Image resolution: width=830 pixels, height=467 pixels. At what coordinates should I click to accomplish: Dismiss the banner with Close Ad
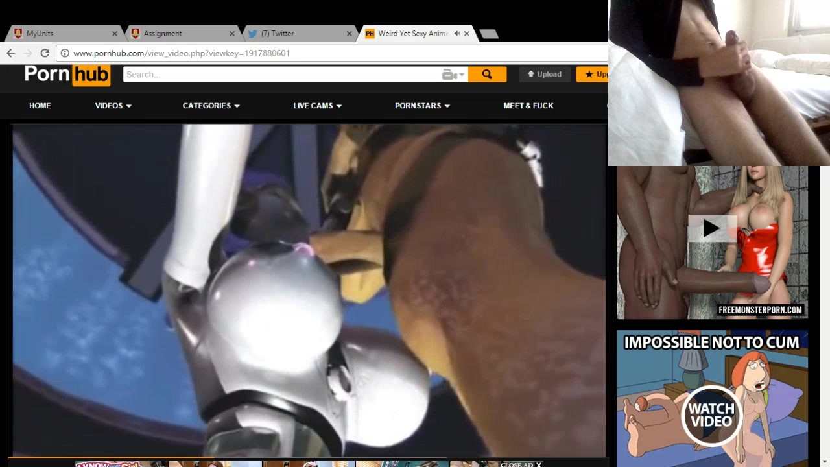tap(521, 464)
